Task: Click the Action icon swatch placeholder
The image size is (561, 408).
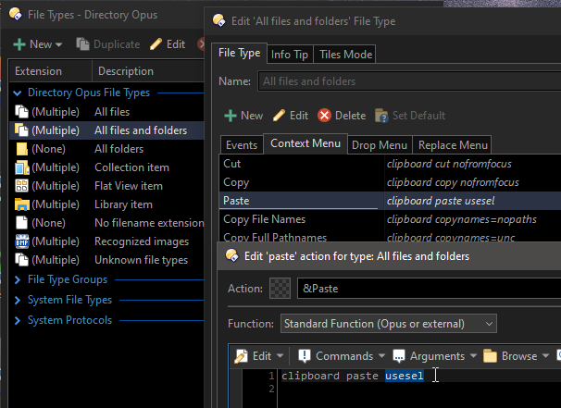Action: pyautogui.click(x=280, y=289)
